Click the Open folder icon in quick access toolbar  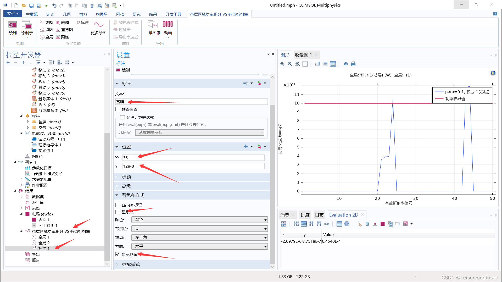pyautogui.click(x=24, y=5)
